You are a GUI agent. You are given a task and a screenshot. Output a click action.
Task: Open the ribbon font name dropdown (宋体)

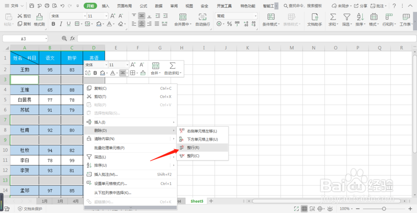click(85, 16)
